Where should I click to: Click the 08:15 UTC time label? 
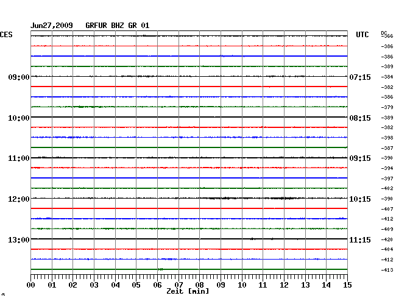coord(360,118)
